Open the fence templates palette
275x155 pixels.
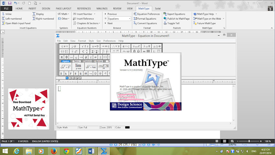point(64,51)
